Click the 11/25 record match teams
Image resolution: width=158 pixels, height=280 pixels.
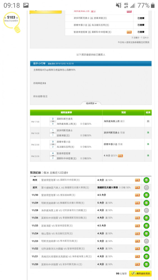point(57,226)
